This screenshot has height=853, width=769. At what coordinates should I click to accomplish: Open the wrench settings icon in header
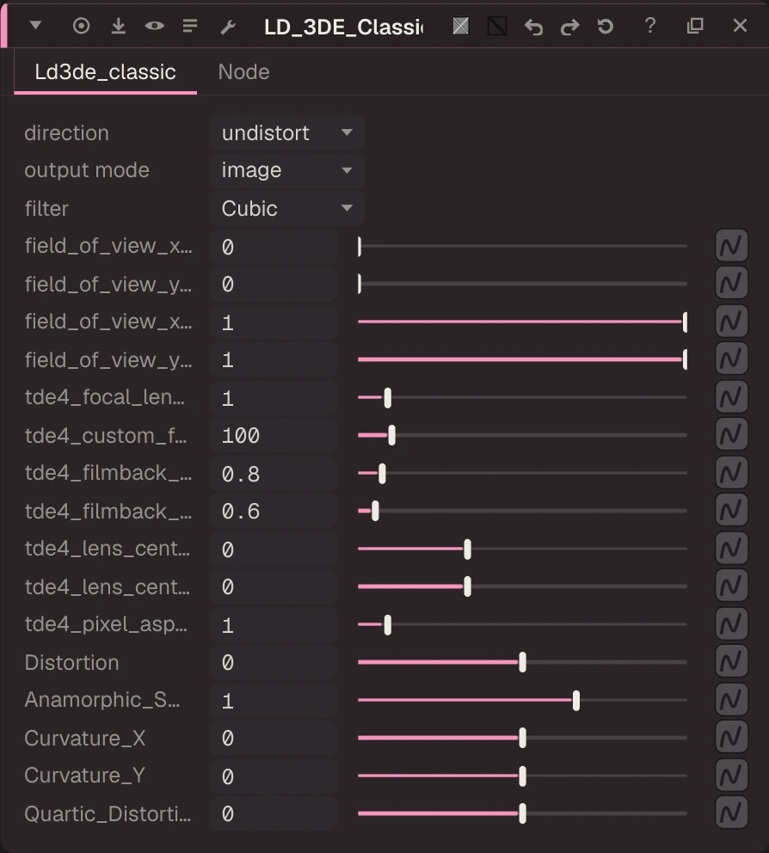pyautogui.click(x=227, y=26)
